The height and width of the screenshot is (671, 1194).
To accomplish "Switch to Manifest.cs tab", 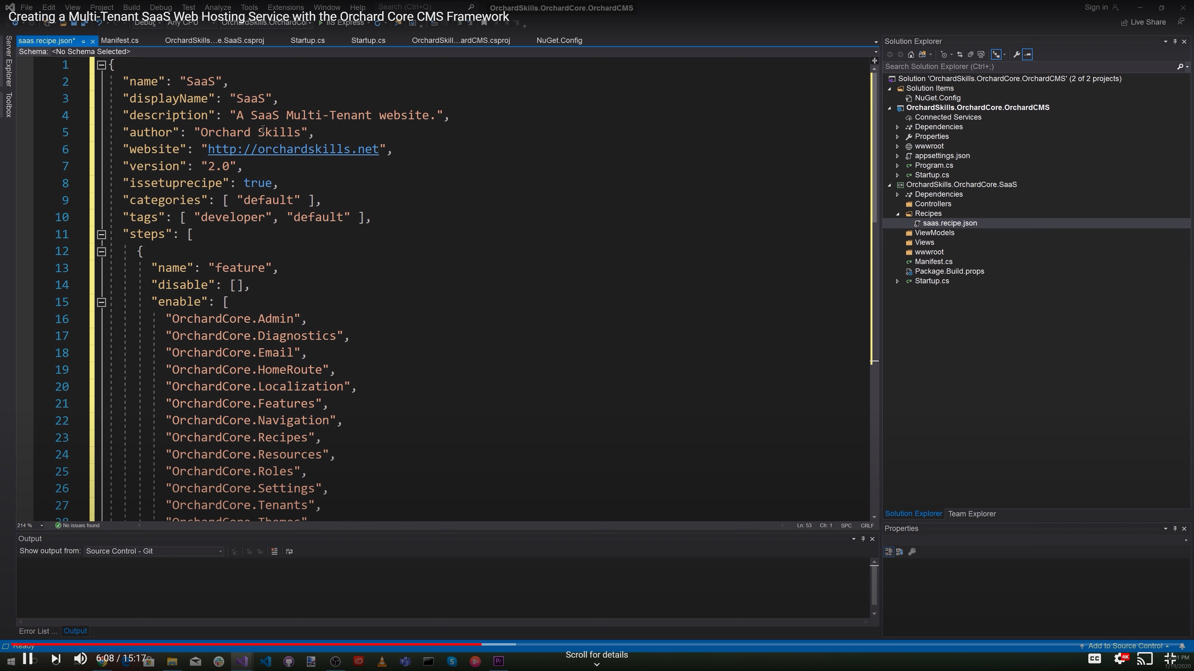I will [120, 40].
